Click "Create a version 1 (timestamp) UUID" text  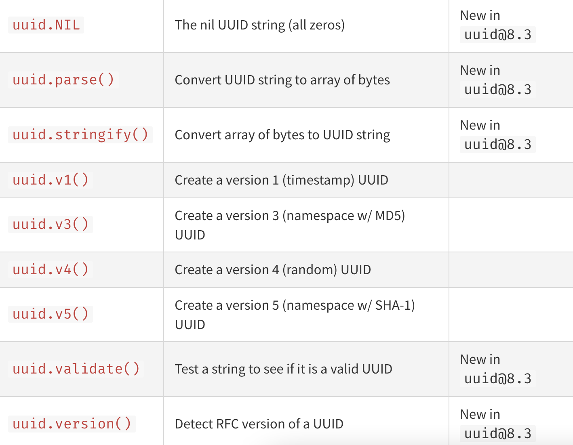281,180
